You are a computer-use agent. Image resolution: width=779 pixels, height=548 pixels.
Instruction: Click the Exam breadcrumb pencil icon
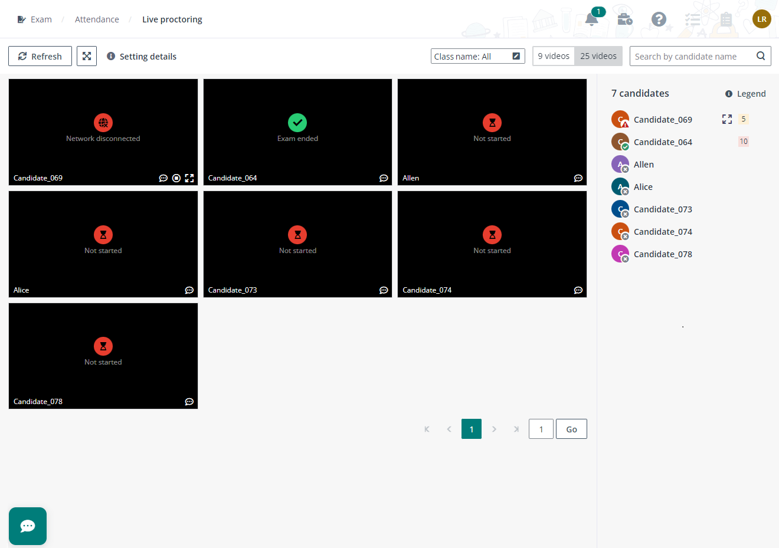(x=22, y=19)
